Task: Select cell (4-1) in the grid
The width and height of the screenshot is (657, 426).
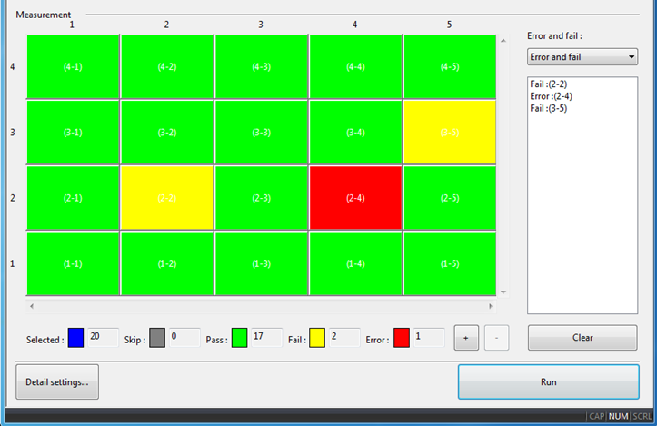Action: (73, 66)
